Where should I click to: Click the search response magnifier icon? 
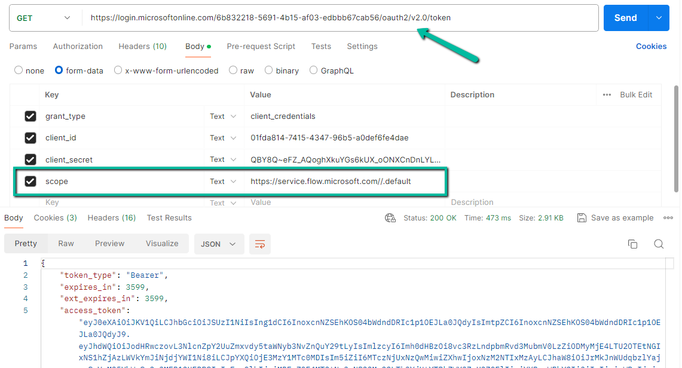point(659,244)
